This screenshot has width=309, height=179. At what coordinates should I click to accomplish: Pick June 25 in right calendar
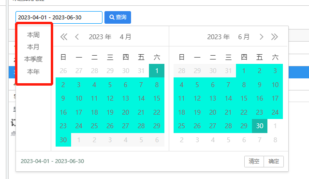(x=181, y=126)
